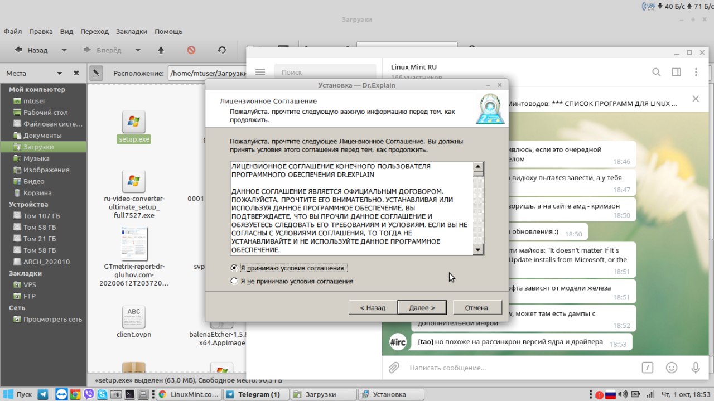This screenshot has width=714, height=401.
Task: Go back with the Назад toolbar button
Action: pyautogui.click(x=31, y=50)
